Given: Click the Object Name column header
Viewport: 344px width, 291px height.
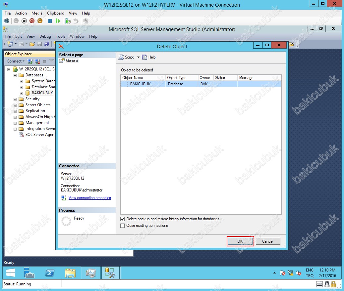Looking at the screenshot, I should (x=143, y=78).
